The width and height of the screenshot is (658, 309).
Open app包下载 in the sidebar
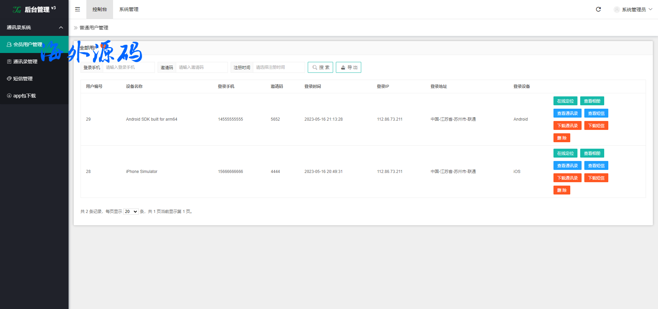24,96
